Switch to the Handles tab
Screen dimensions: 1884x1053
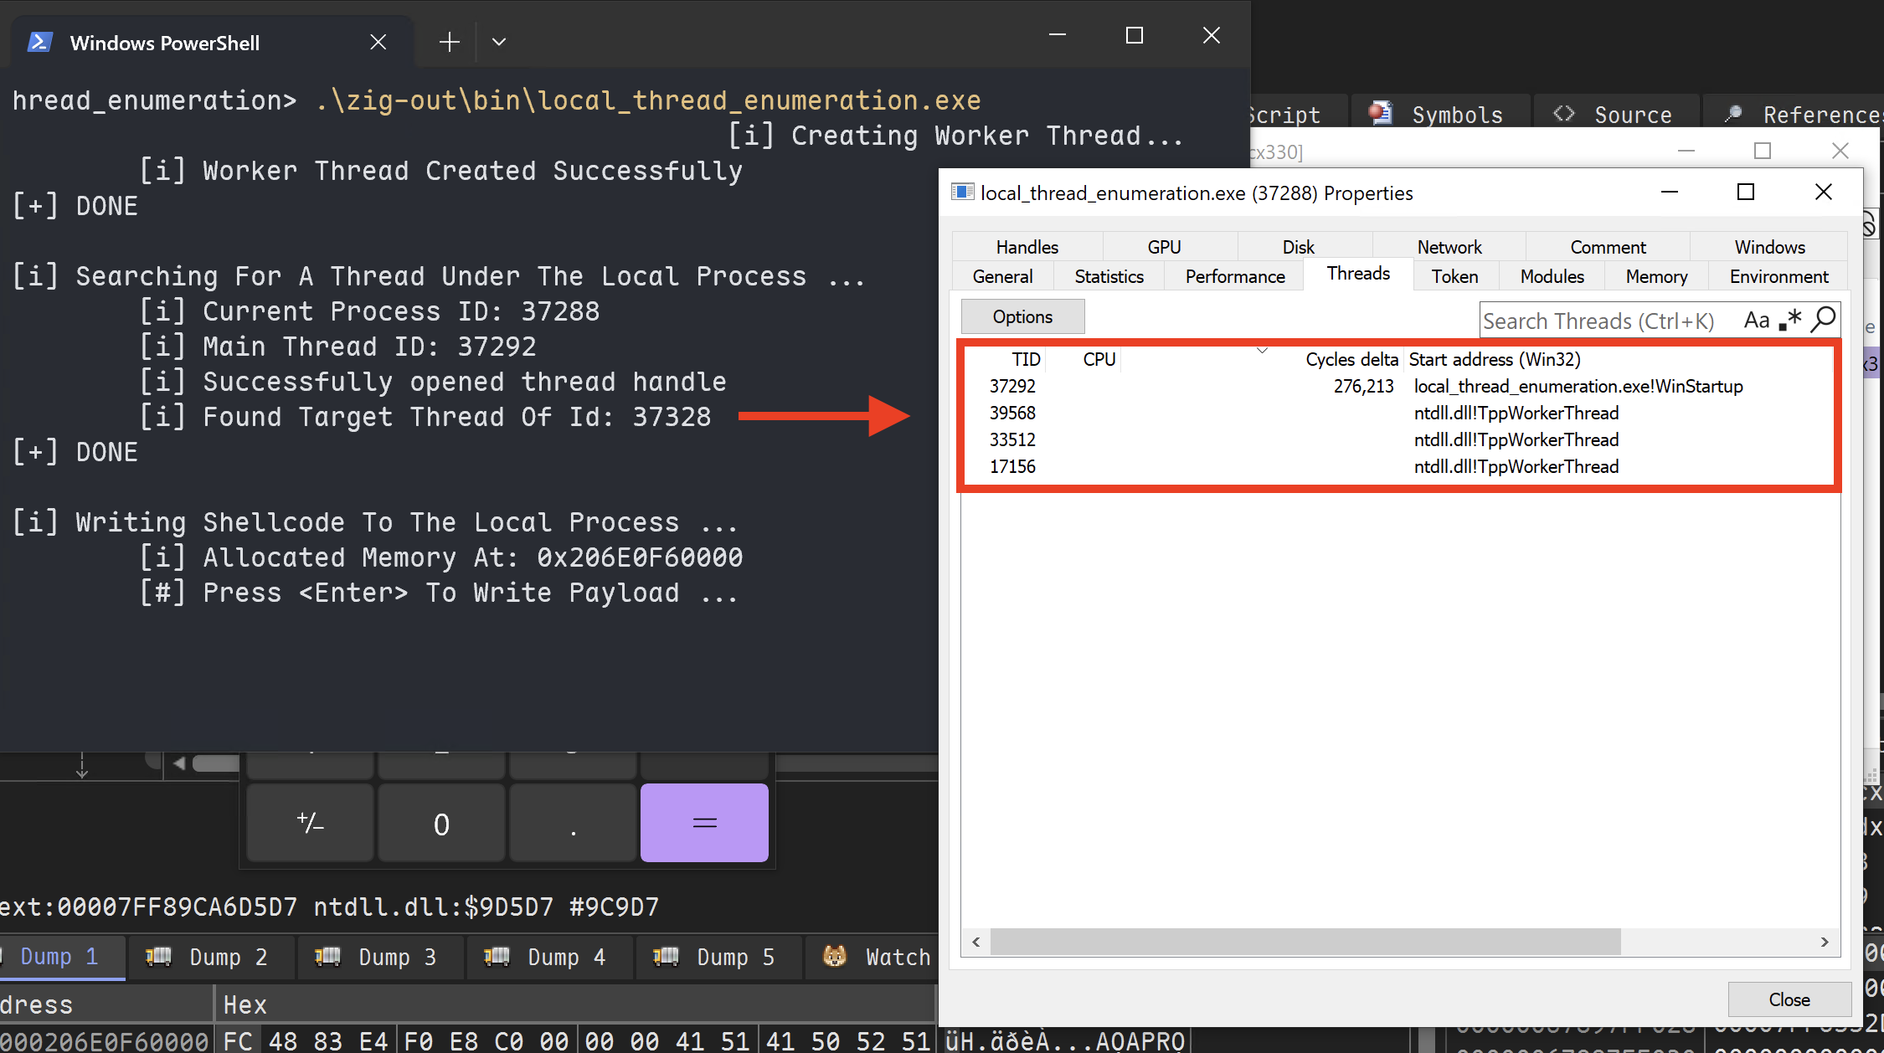click(1027, 247)
